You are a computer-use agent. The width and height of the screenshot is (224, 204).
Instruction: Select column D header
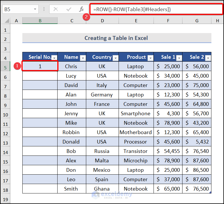point(103,21)
